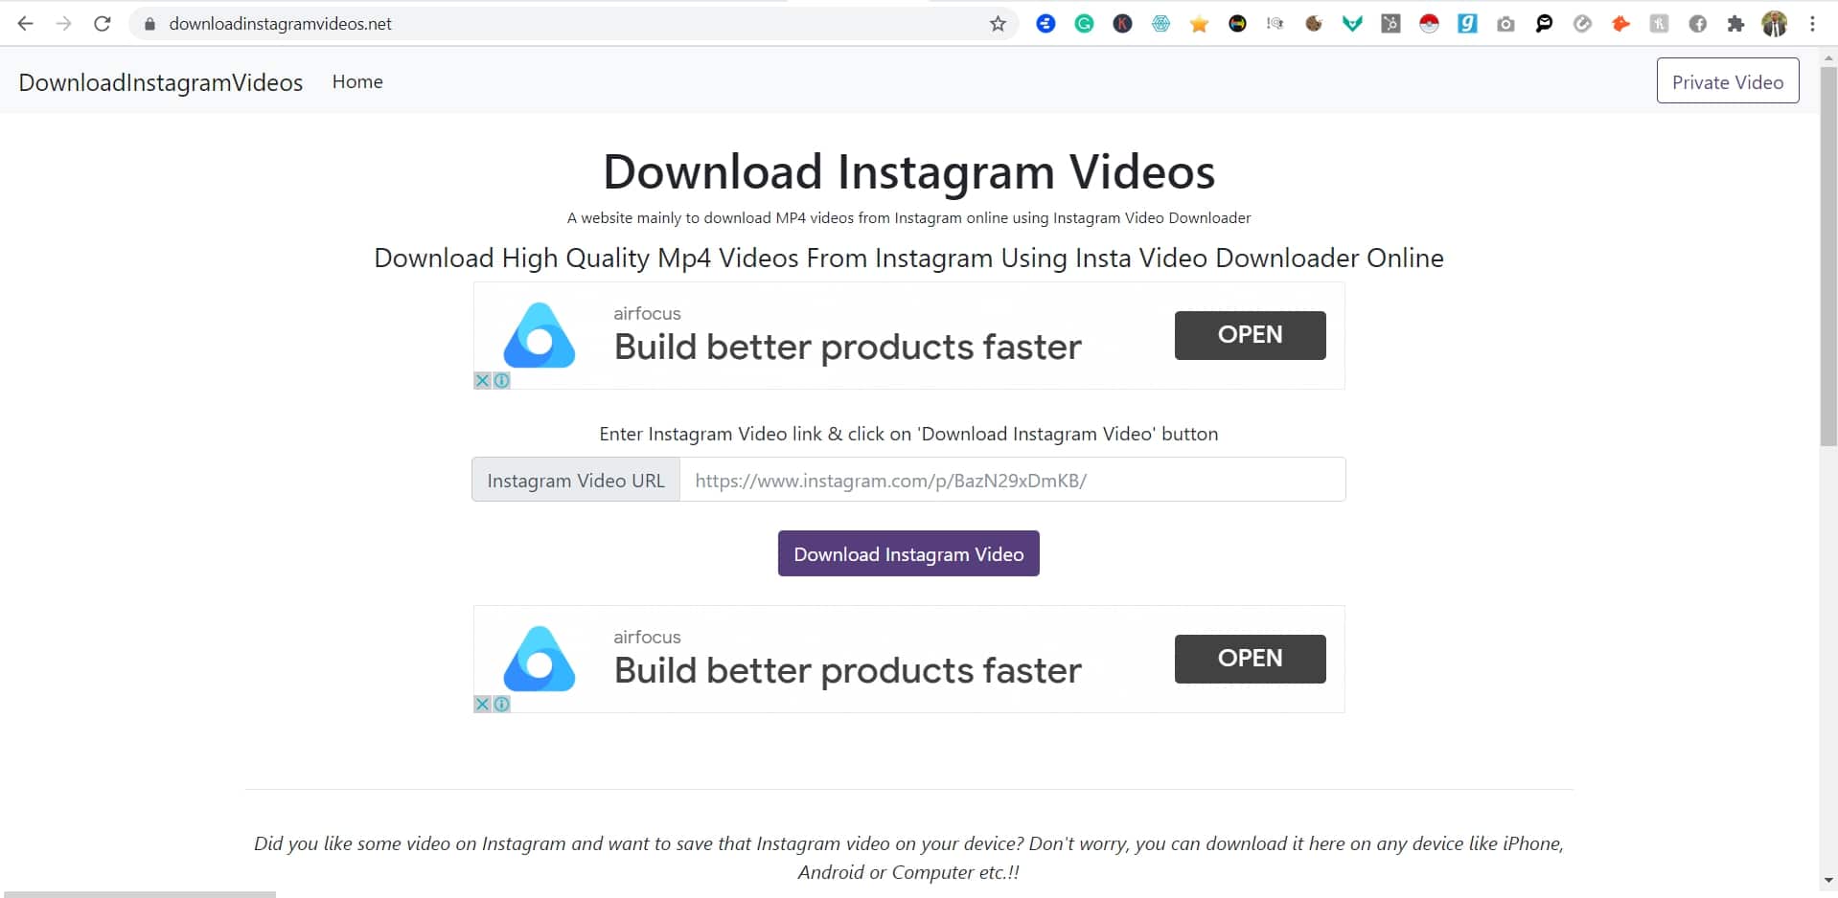This screenshot has width=1838, height=898.
Task: Open the green Vue devtools extension
Action: pos(1352,24)
